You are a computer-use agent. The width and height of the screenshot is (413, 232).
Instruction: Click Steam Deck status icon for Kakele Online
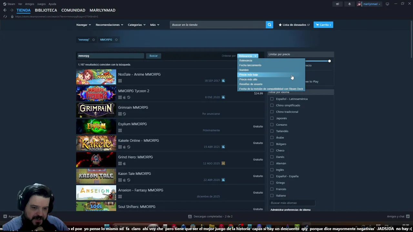coord(223,147)
